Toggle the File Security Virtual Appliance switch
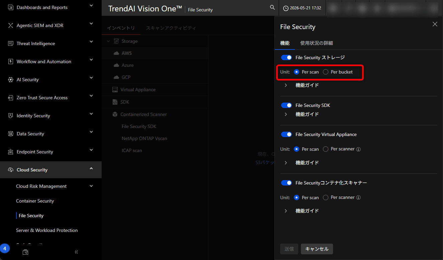Viewport: 443px width, 260px height. click(x=287, y=134)
